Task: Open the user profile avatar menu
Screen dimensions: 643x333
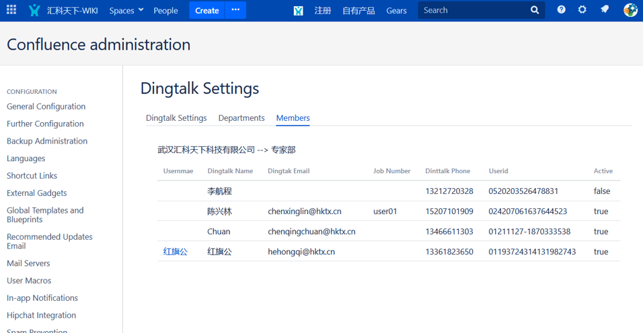Action: click(630, 10)
